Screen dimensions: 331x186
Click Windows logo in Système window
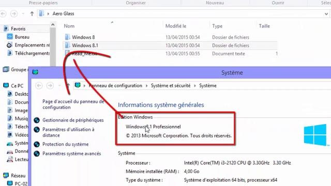pos(315,135)
